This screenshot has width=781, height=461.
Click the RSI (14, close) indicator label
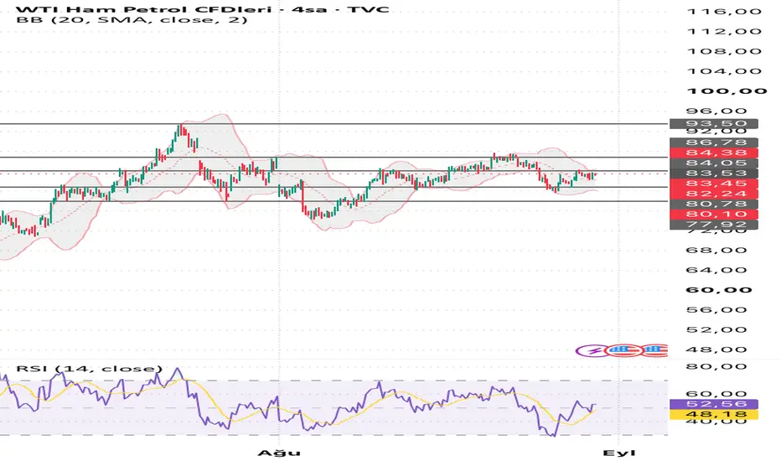(90, 368)
